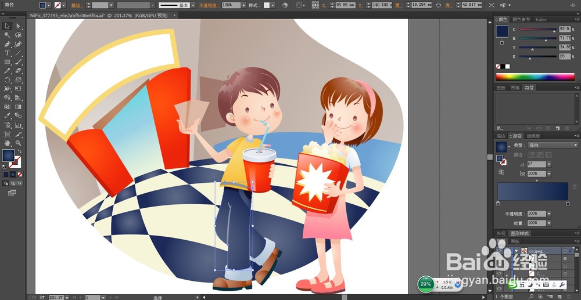The height and width of the screenshot is (300, 581).
Task: Click the 描边 label in control bar
Action: (77, 5)
